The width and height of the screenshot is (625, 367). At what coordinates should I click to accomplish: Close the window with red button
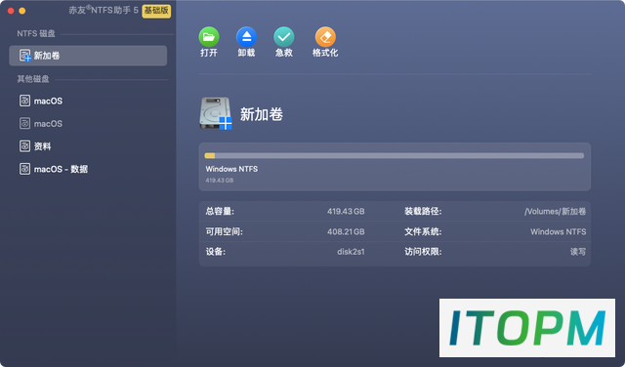click(x=11, y=11)
